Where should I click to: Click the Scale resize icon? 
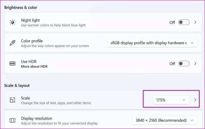(12, 100)
